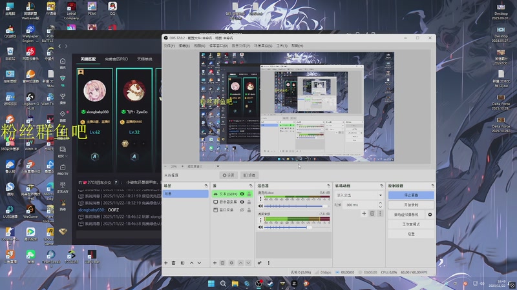
Task: Increase transition duration with the up stepper
Action: [x=380, y=203]
